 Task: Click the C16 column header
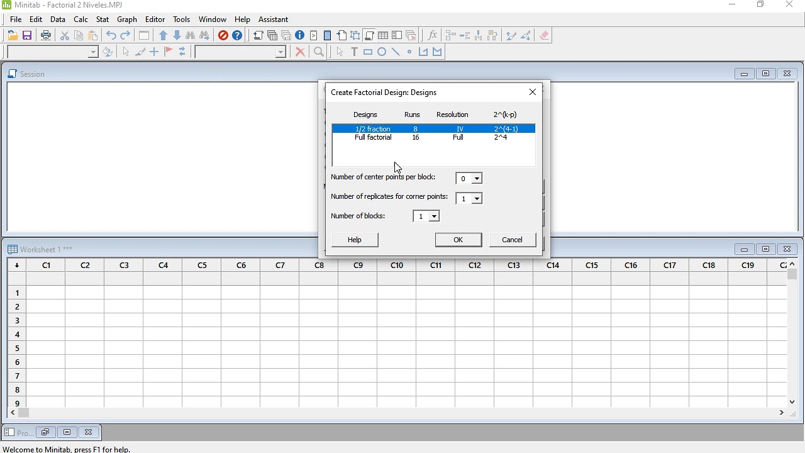[x=631, y=266]
